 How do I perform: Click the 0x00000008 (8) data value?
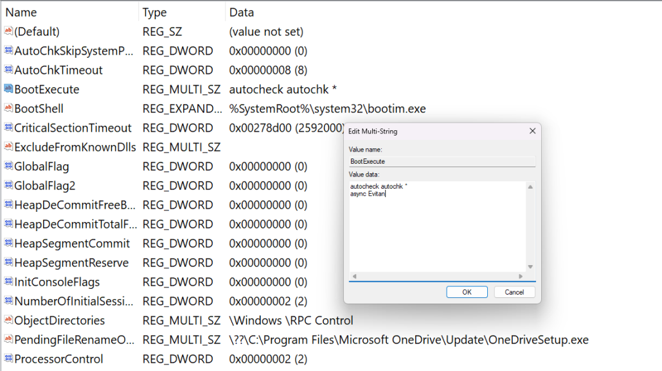coord(268,70)
